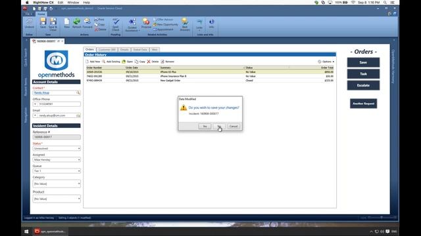
Task: Open the Help menu in menu bar
Action: 86,3
